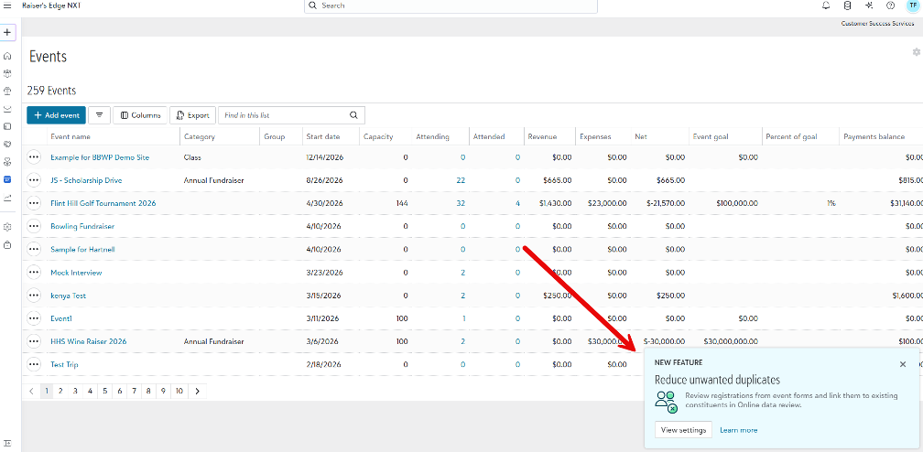Click the database cylinder icon in header

click(847, 5)
